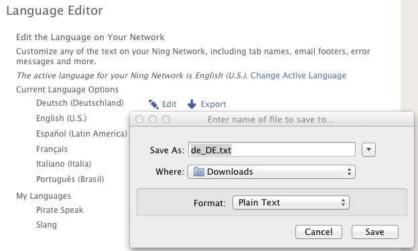Cancel the save dialog

pos(319,232)
